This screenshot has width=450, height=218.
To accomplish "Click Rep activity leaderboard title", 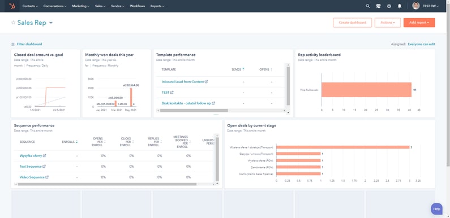I will coord(319,55).
